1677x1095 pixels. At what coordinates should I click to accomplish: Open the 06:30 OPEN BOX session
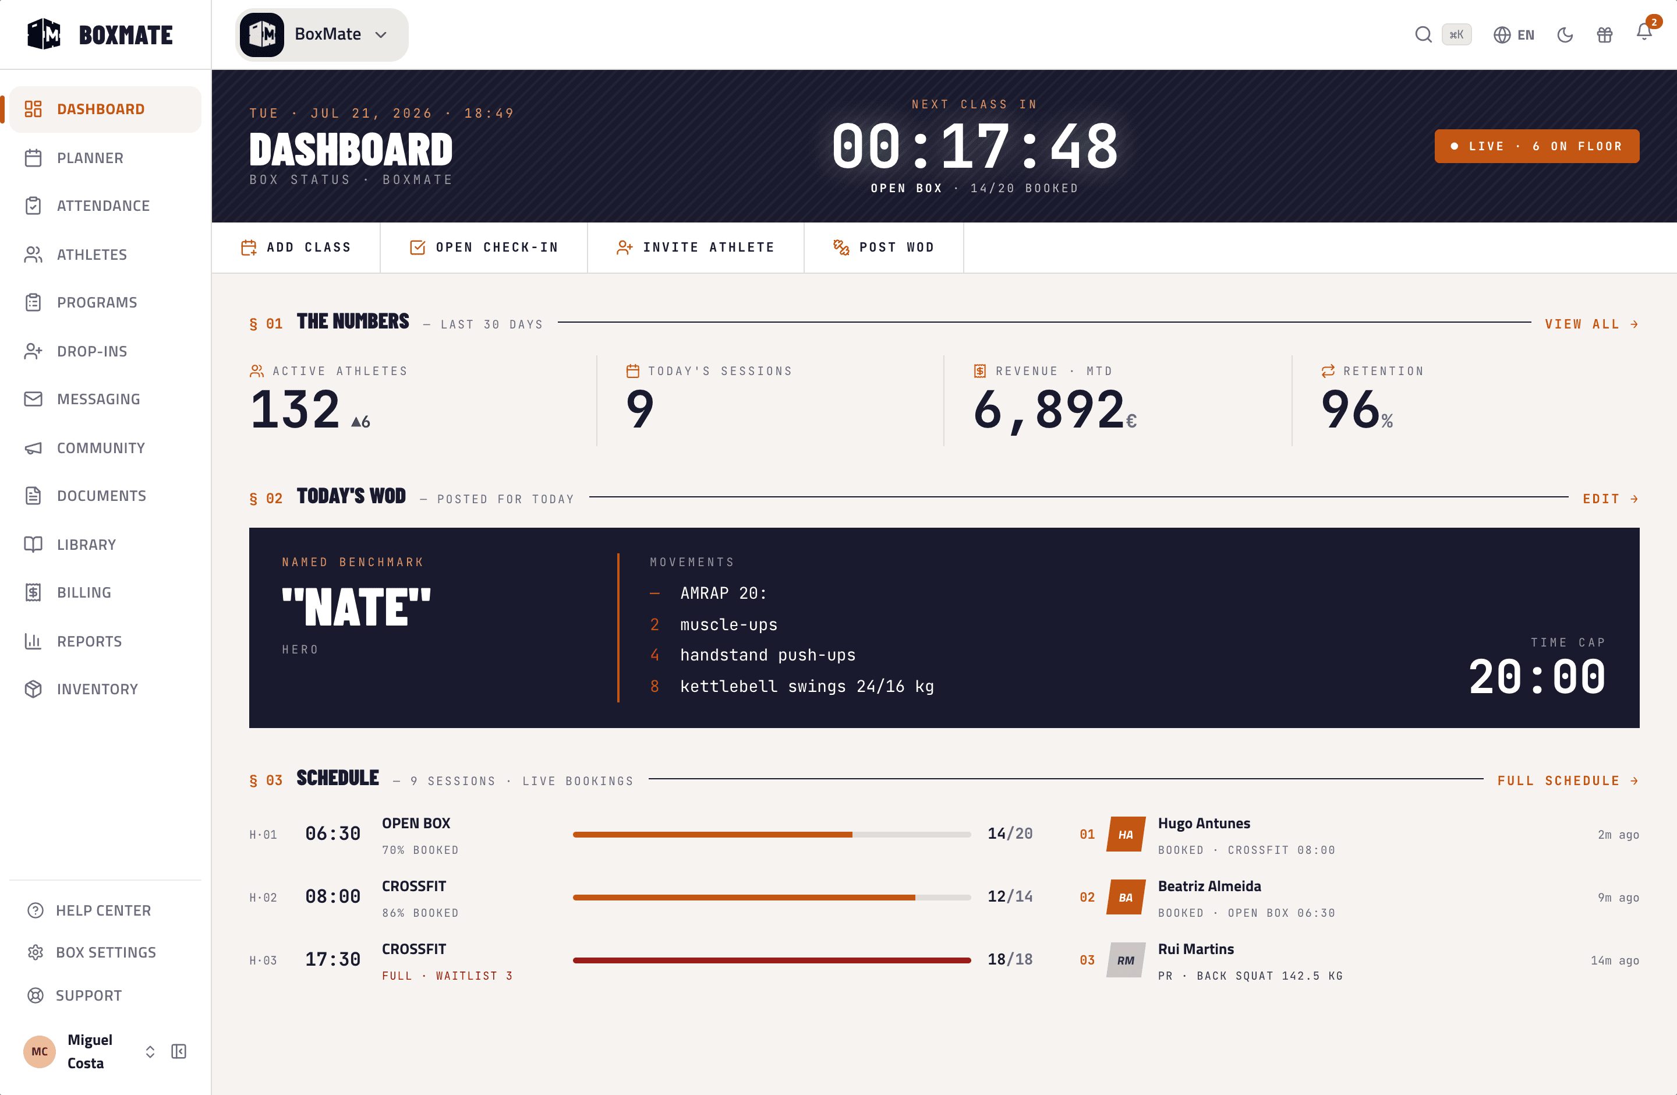(641, 835)
